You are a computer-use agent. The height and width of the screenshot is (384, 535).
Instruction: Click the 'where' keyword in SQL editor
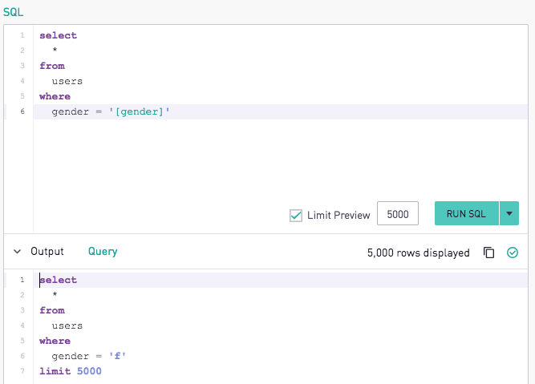coord(55,96)
